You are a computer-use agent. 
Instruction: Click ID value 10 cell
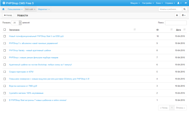(x=157, y=36)
